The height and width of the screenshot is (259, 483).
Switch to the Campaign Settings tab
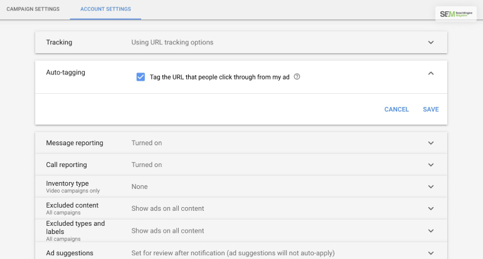click(33, 9)
